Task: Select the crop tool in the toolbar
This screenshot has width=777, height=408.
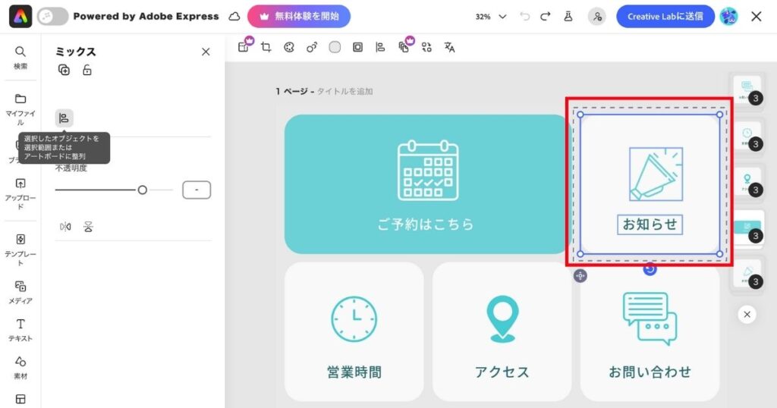Action: pyautogui.click(x=266, y=47)
